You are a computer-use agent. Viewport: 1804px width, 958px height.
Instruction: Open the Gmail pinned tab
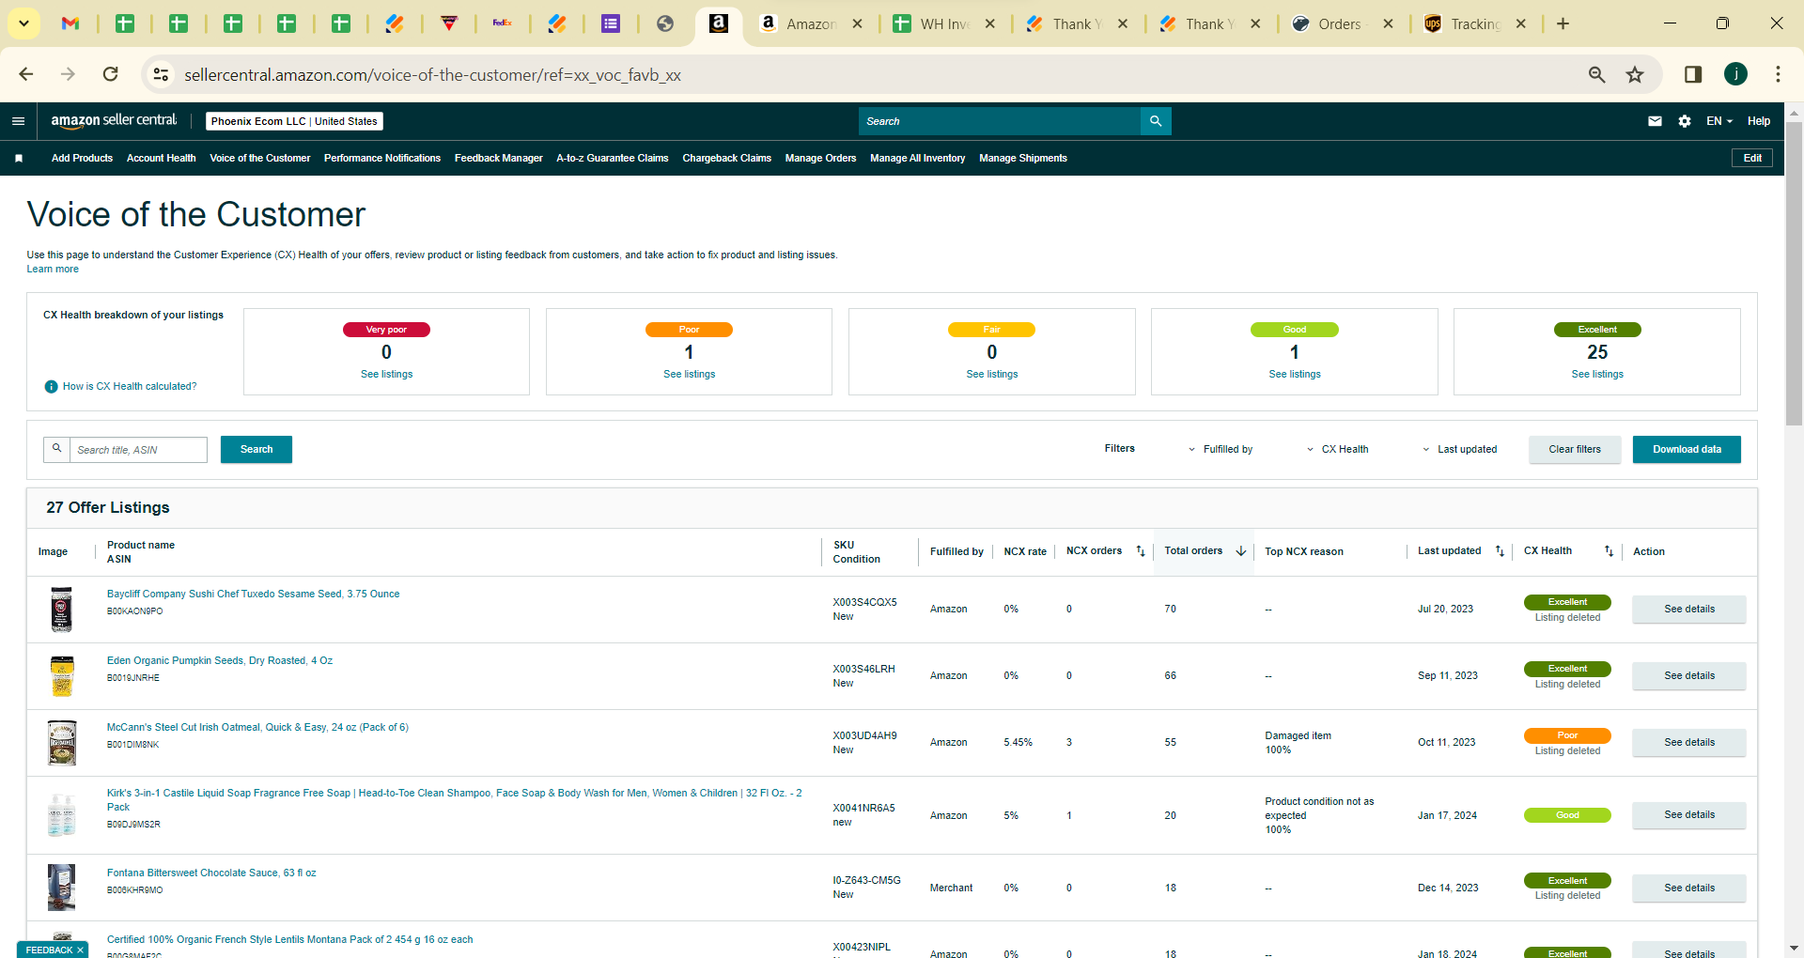click(x=70, y=23)
